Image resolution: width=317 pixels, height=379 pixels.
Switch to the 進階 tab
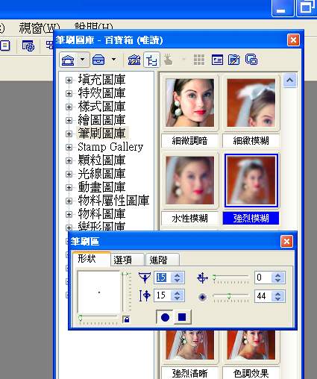pos(163,260)
